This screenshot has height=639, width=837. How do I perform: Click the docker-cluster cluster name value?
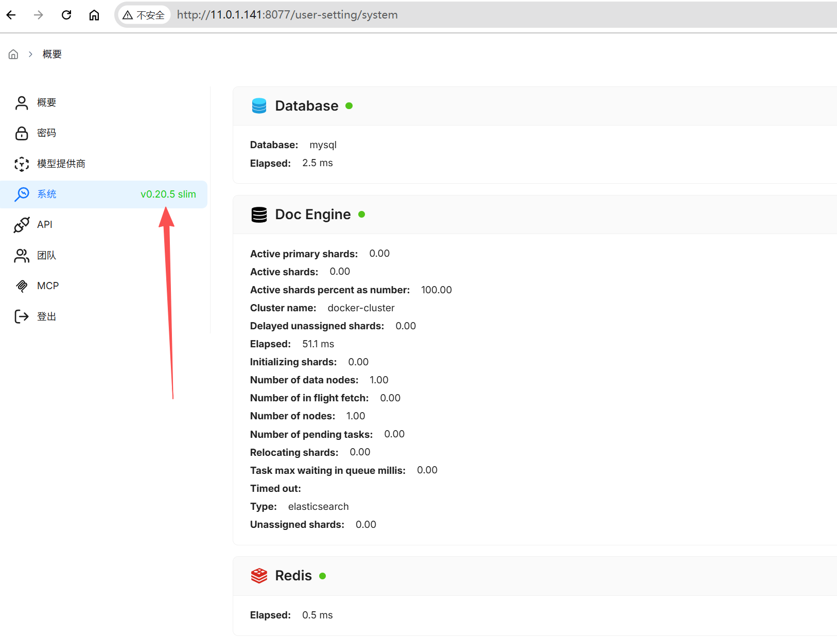[x=361, y=308]
